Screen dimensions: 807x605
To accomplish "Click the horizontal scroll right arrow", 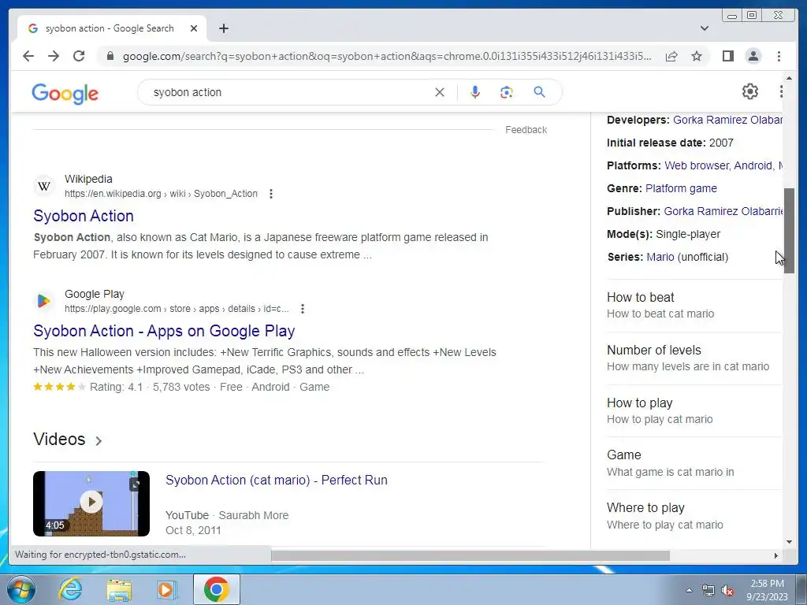I will [775, 555].
